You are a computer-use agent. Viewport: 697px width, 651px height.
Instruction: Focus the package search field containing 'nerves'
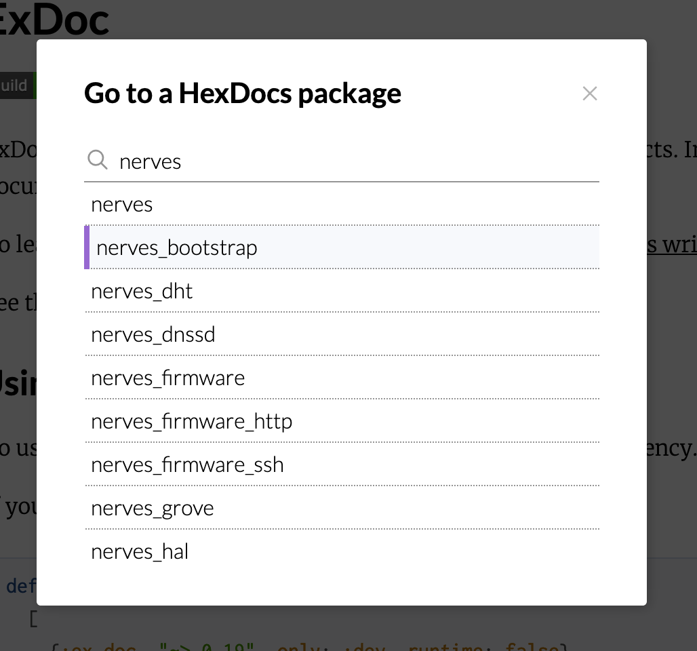(353, 161)
